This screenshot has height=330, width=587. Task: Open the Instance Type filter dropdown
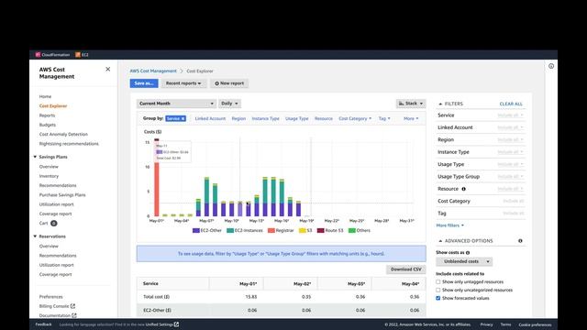510,152
